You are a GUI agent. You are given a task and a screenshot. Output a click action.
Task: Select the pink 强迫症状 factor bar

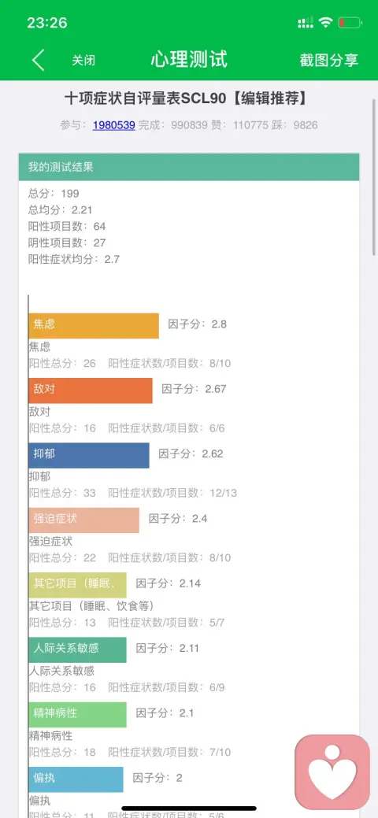[x=84, y=520]
